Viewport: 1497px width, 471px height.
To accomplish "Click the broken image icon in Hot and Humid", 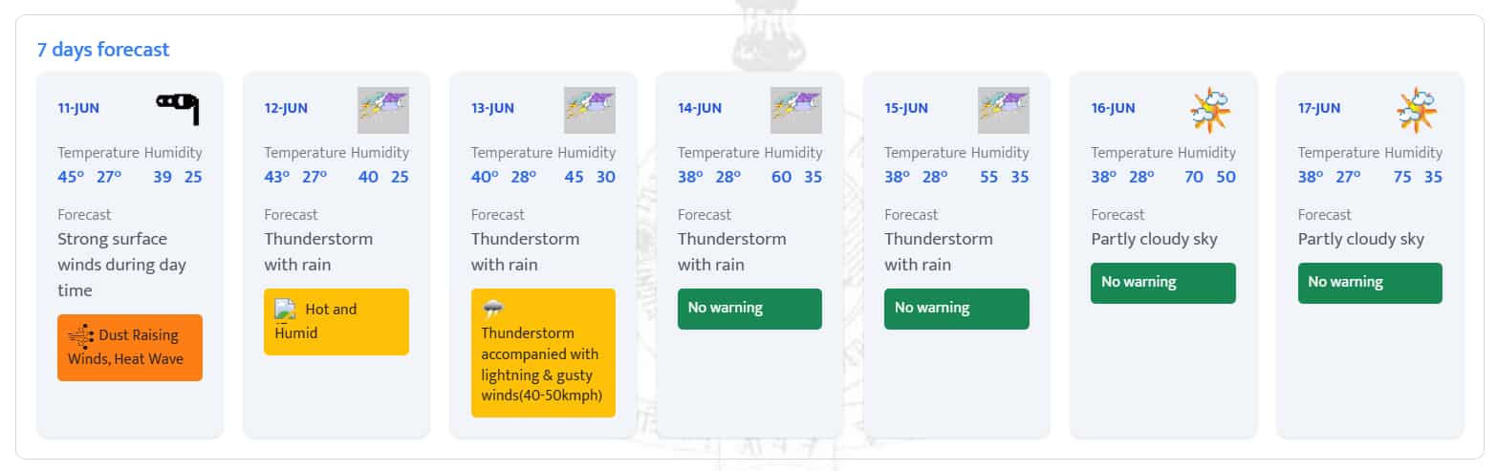I will [x=284, y=309].
